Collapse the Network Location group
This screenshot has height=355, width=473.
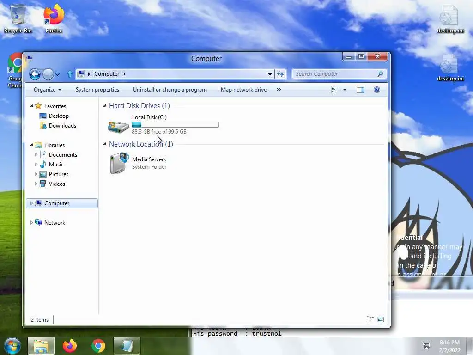104,144
